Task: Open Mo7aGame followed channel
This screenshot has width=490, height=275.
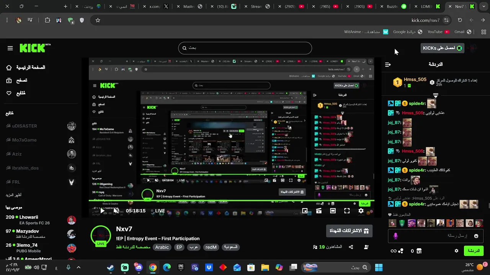Action: pyautogui.click(x=41, y=140)
